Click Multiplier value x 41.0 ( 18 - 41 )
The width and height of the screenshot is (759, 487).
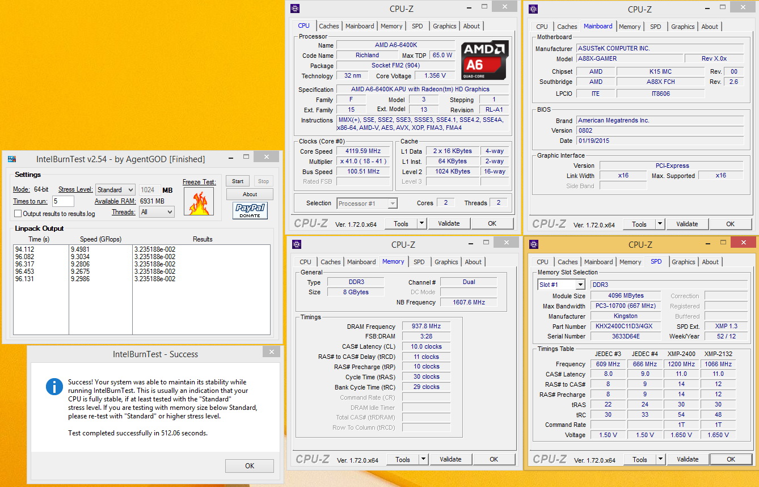click(363, 162)
